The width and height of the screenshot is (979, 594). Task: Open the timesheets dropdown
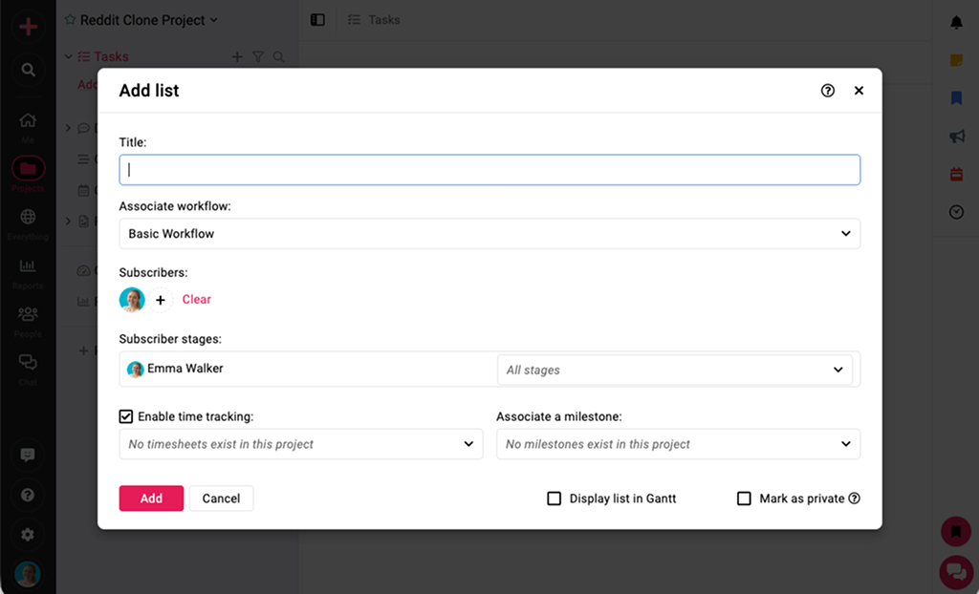coord(301,444)
